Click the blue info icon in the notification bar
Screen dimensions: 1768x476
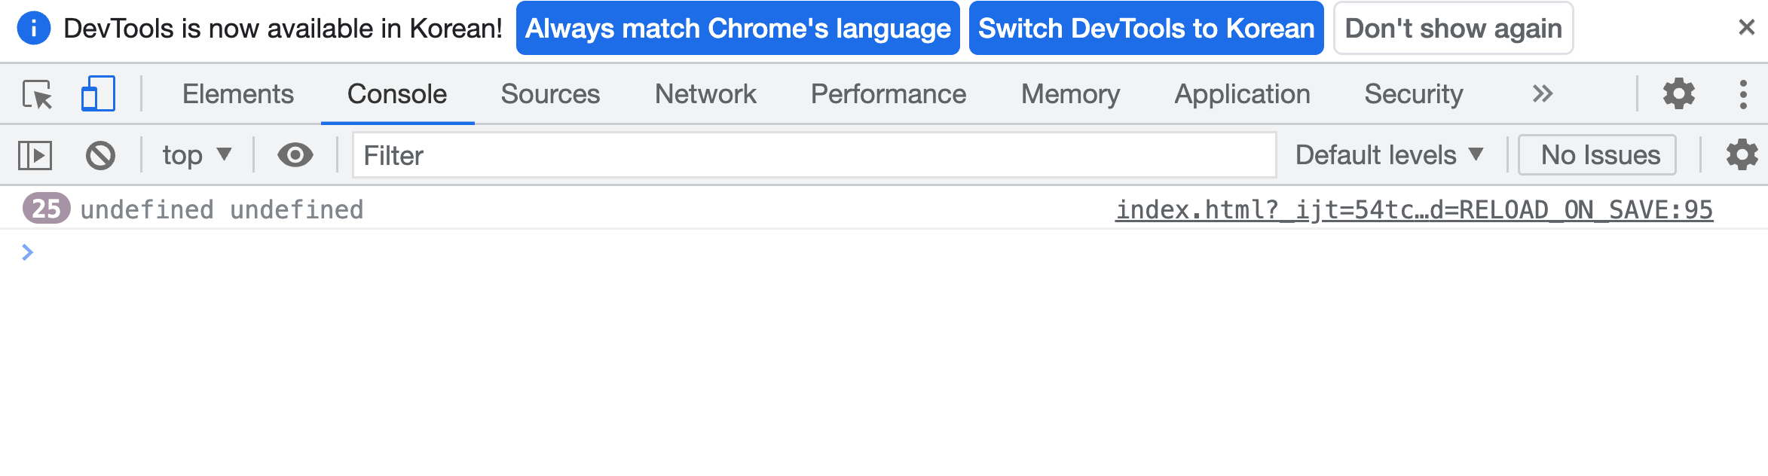point(34,29)
